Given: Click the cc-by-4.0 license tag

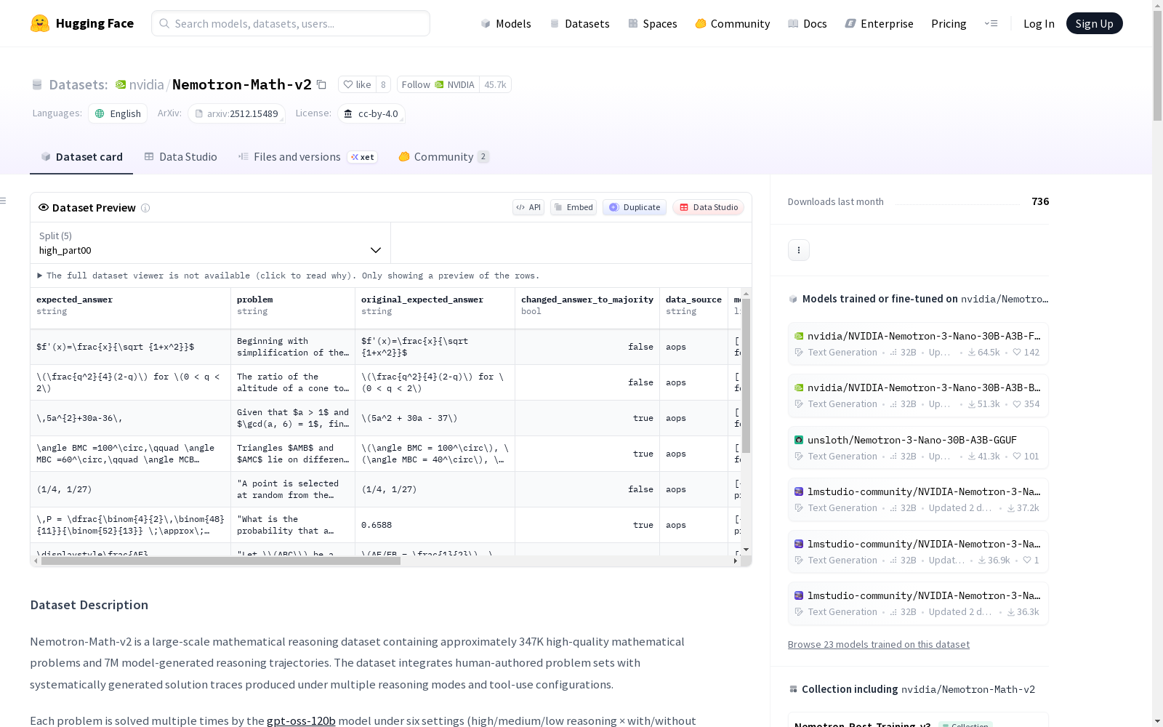Looking at the screenshot, I should point(371,113).
